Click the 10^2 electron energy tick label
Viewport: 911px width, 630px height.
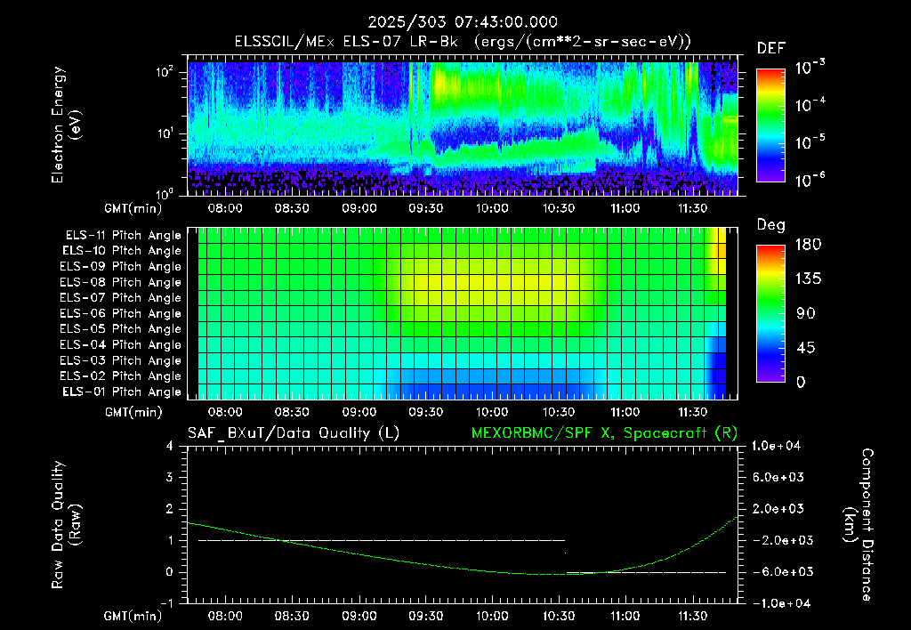pyautogui.click(x=165, y=73)
